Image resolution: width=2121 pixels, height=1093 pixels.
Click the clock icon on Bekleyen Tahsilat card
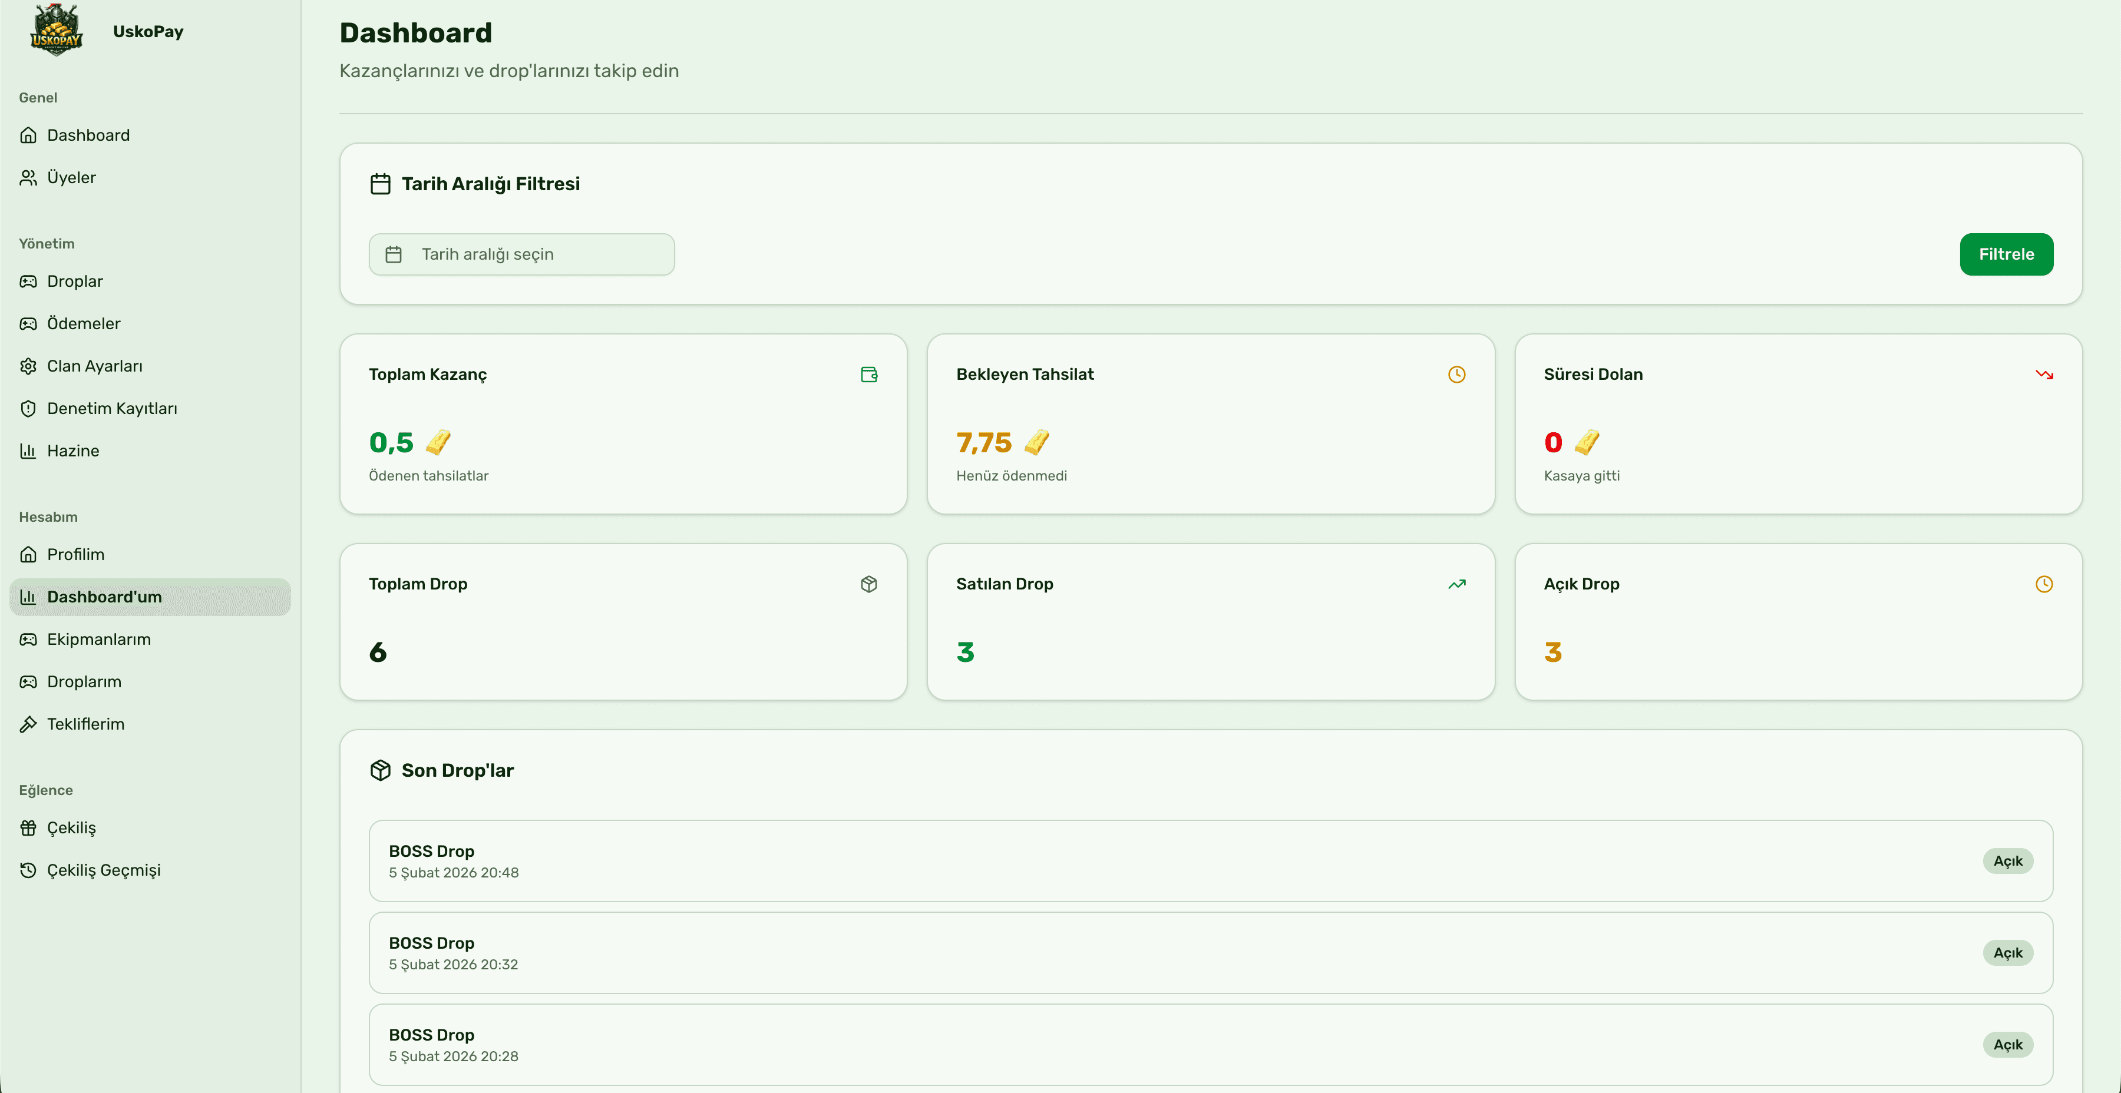(1456, 375)
